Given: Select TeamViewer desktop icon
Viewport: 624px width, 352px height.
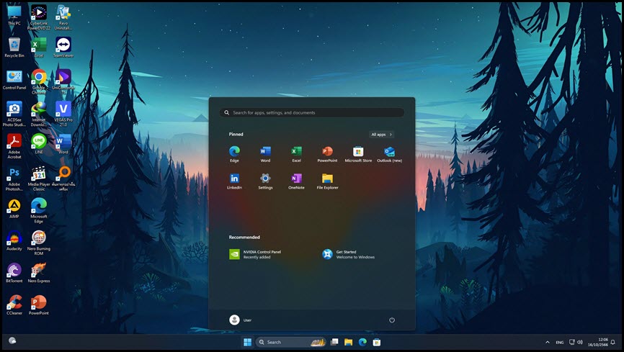Looking at the screenshot, I should coord(63,48).
